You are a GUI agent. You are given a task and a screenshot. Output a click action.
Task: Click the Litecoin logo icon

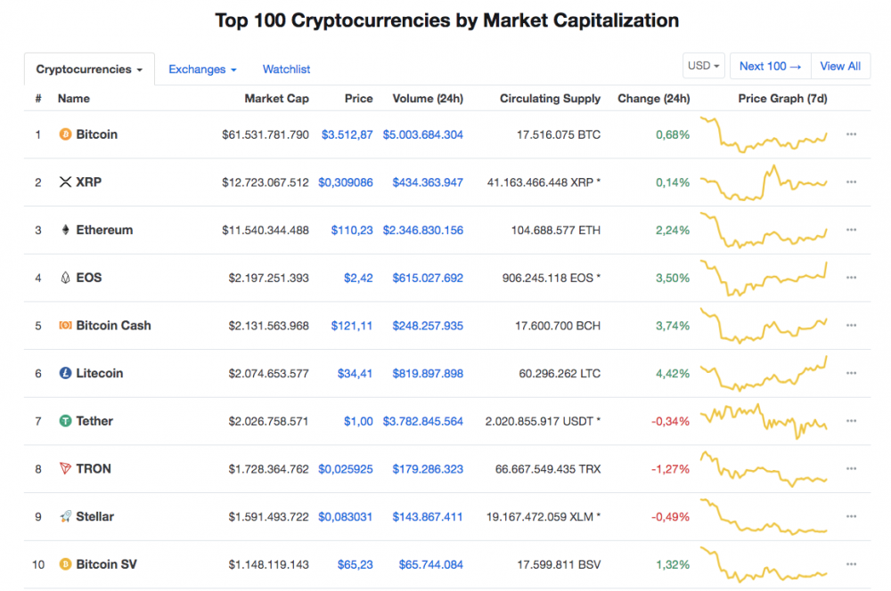64,374
